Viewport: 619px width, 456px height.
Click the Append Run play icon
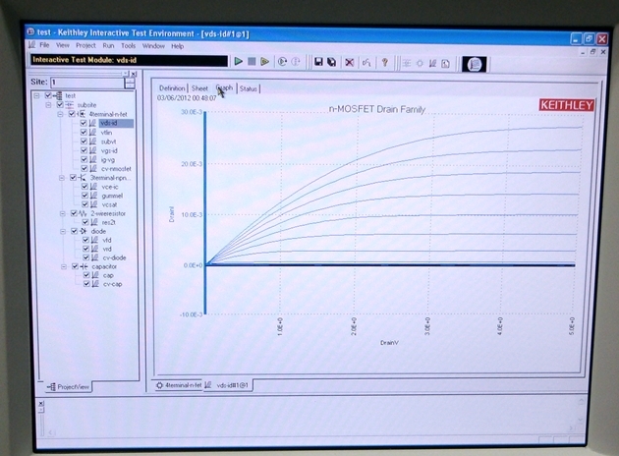tap(265, 61)
